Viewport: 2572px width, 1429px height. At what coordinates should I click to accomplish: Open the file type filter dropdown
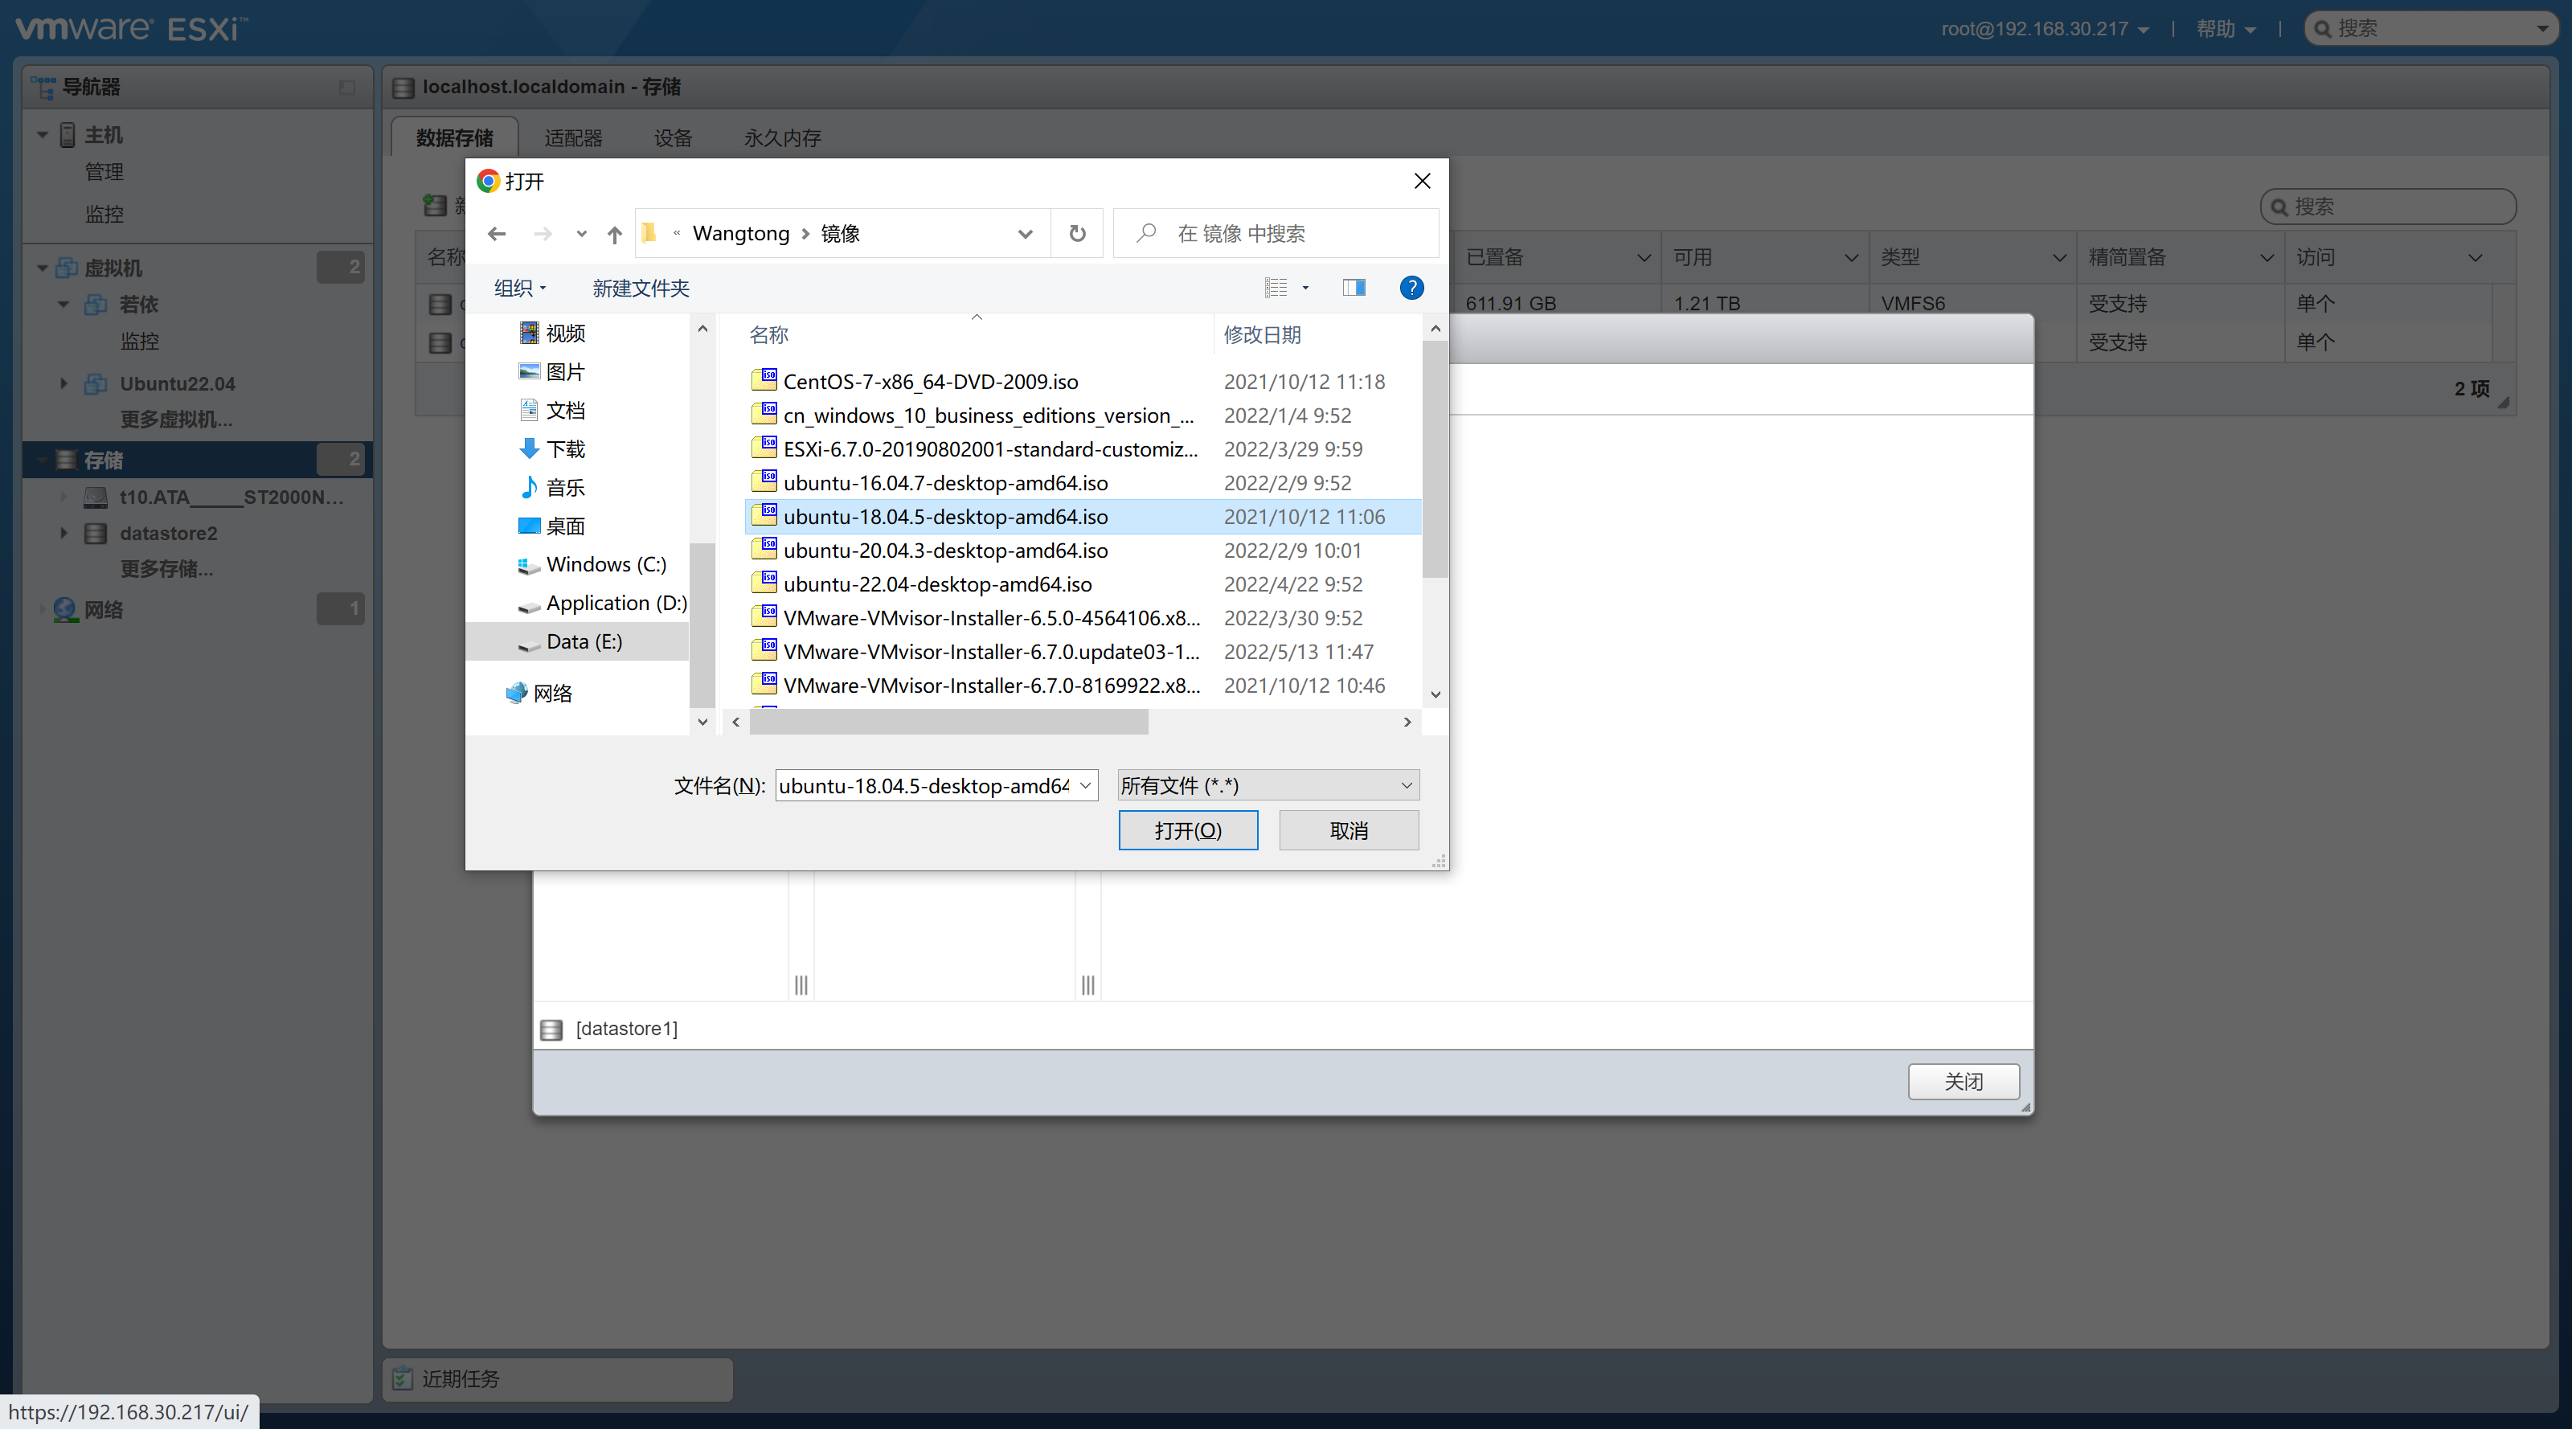click(x=1267, y=785)
